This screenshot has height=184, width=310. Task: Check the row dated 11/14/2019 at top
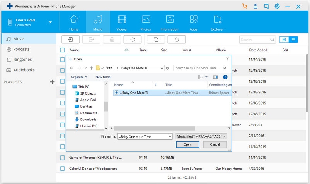tap(63, 59)
